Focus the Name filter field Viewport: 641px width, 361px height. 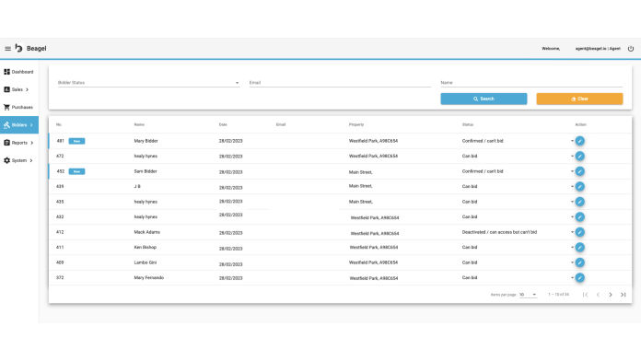point(531,83)
